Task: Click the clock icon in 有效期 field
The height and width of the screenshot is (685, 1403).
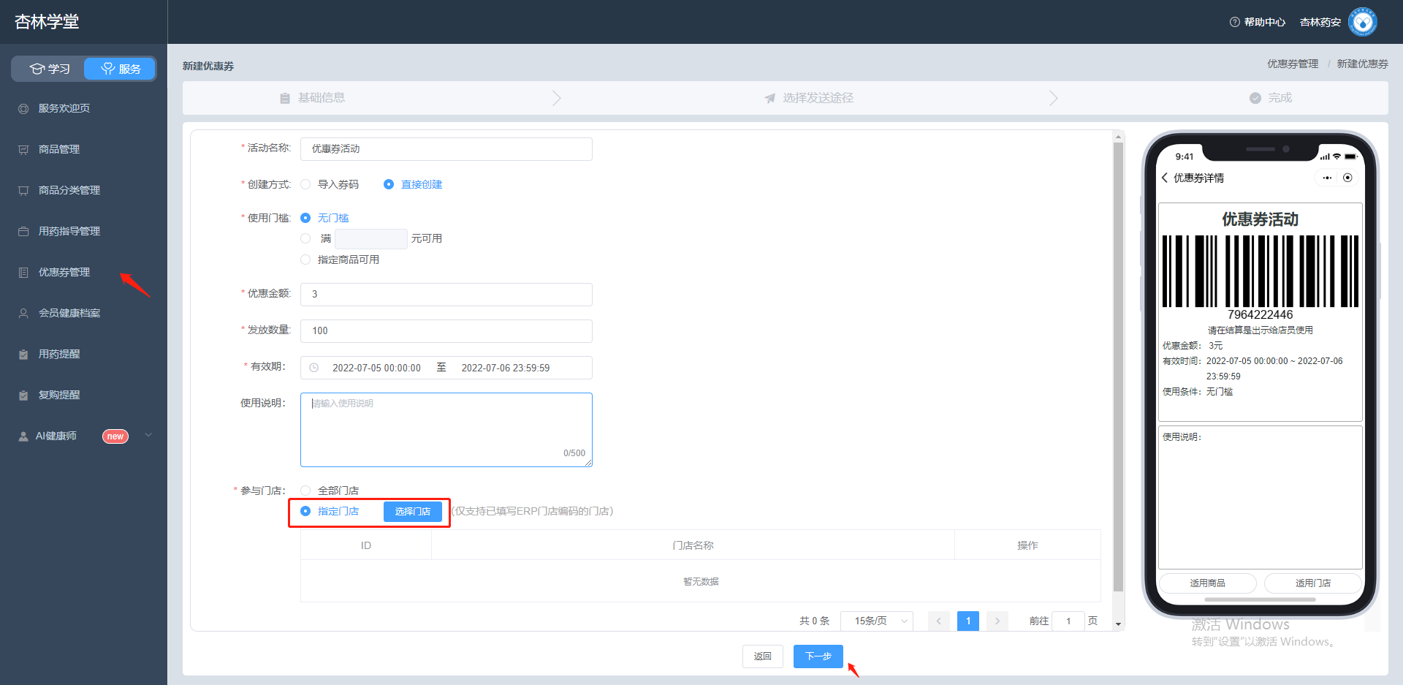Action: [313, 368]
